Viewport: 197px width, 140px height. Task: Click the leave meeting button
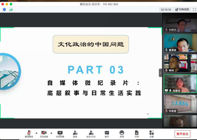click(x=182, y=134)
